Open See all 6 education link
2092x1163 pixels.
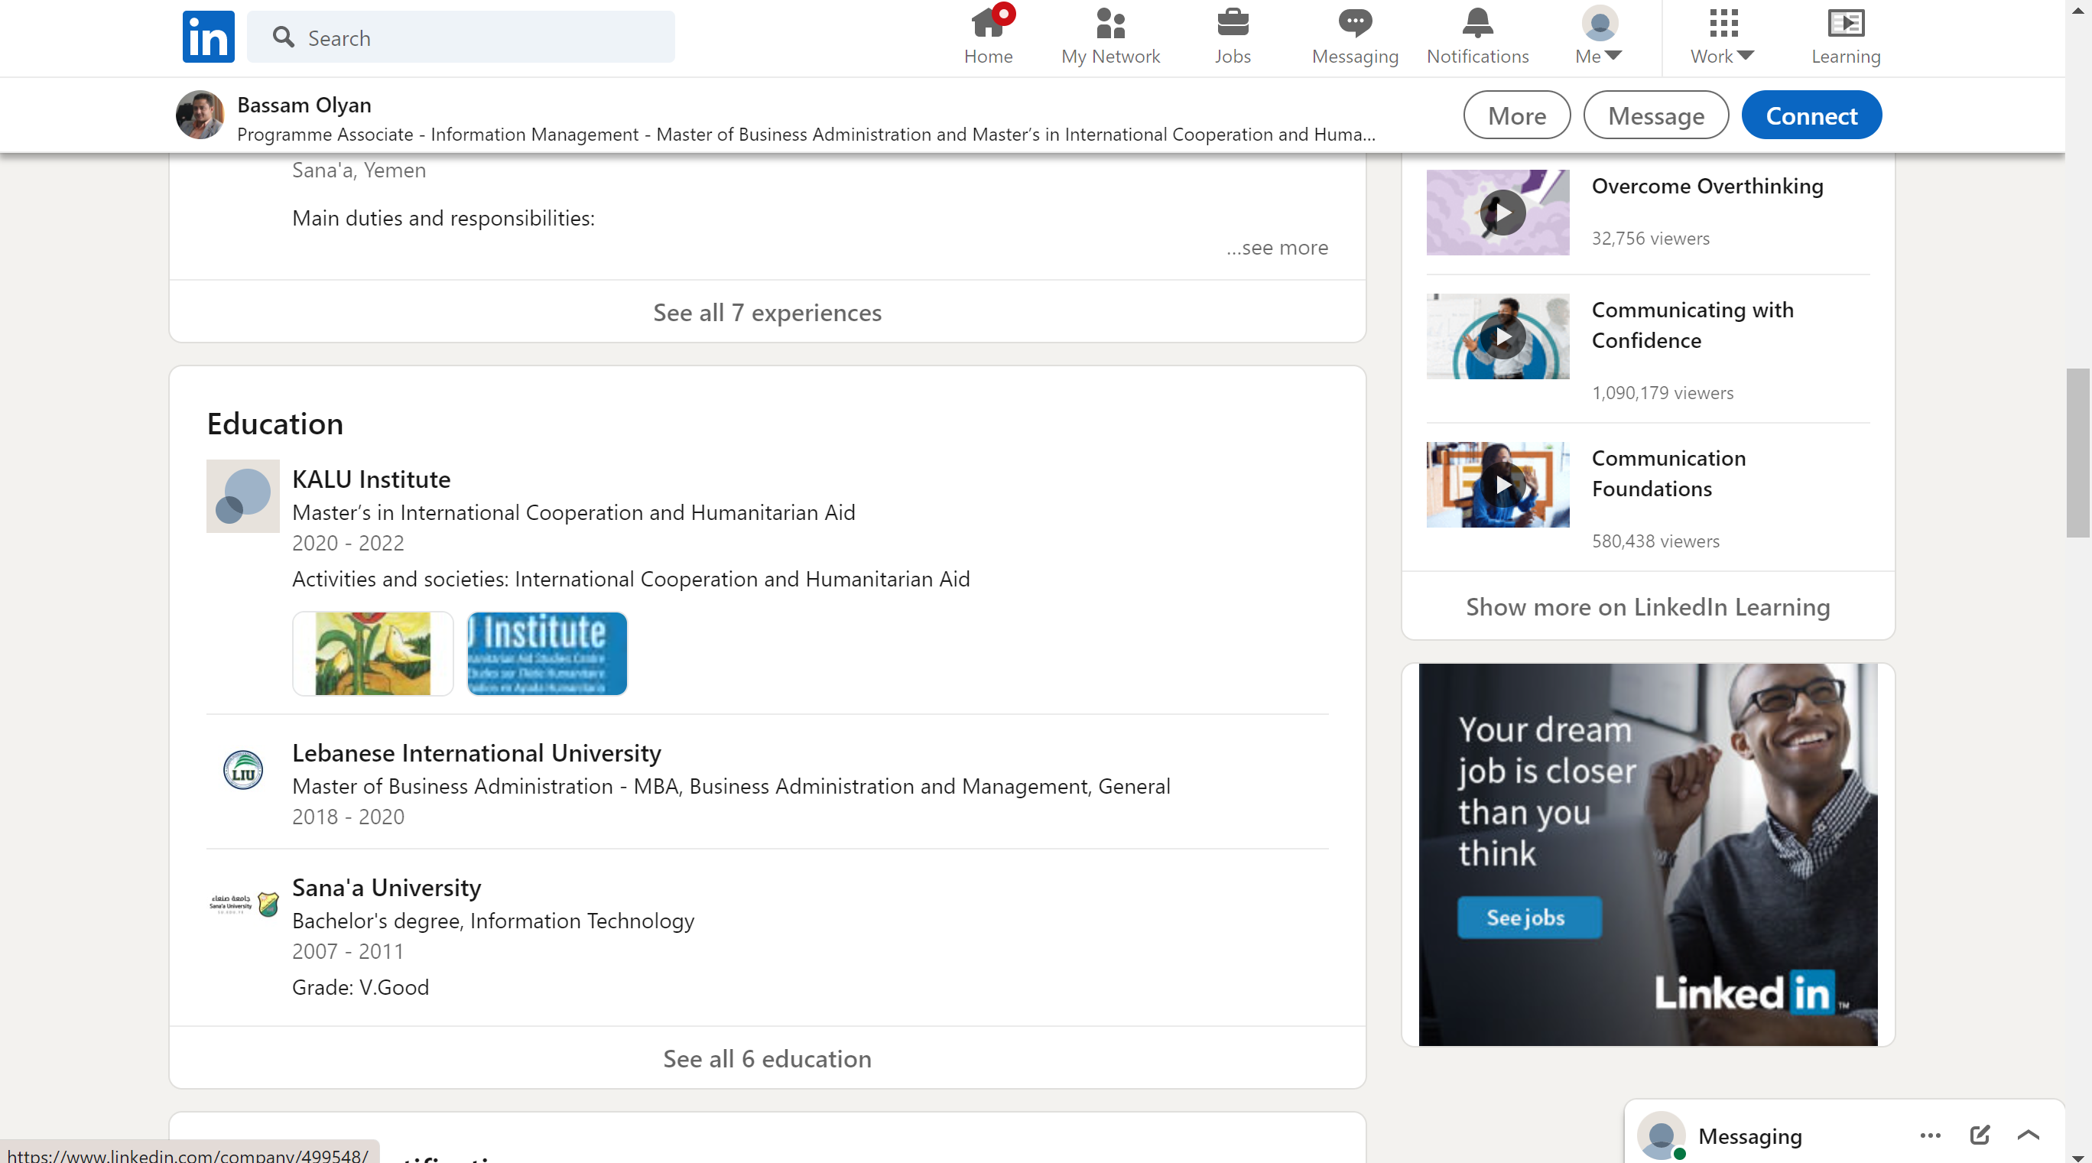767,1058
